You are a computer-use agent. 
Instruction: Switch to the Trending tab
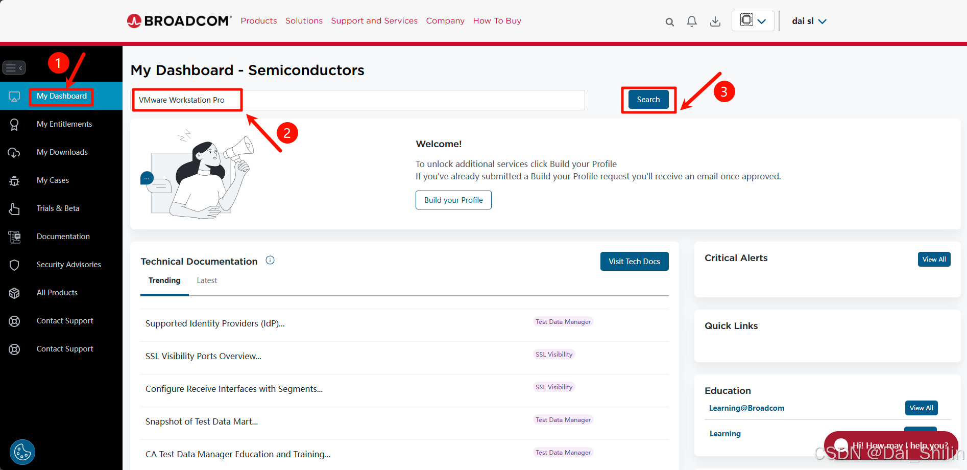164,280
